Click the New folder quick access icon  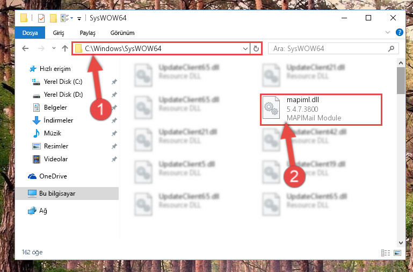pyautogui.click(x=54, y=18)
